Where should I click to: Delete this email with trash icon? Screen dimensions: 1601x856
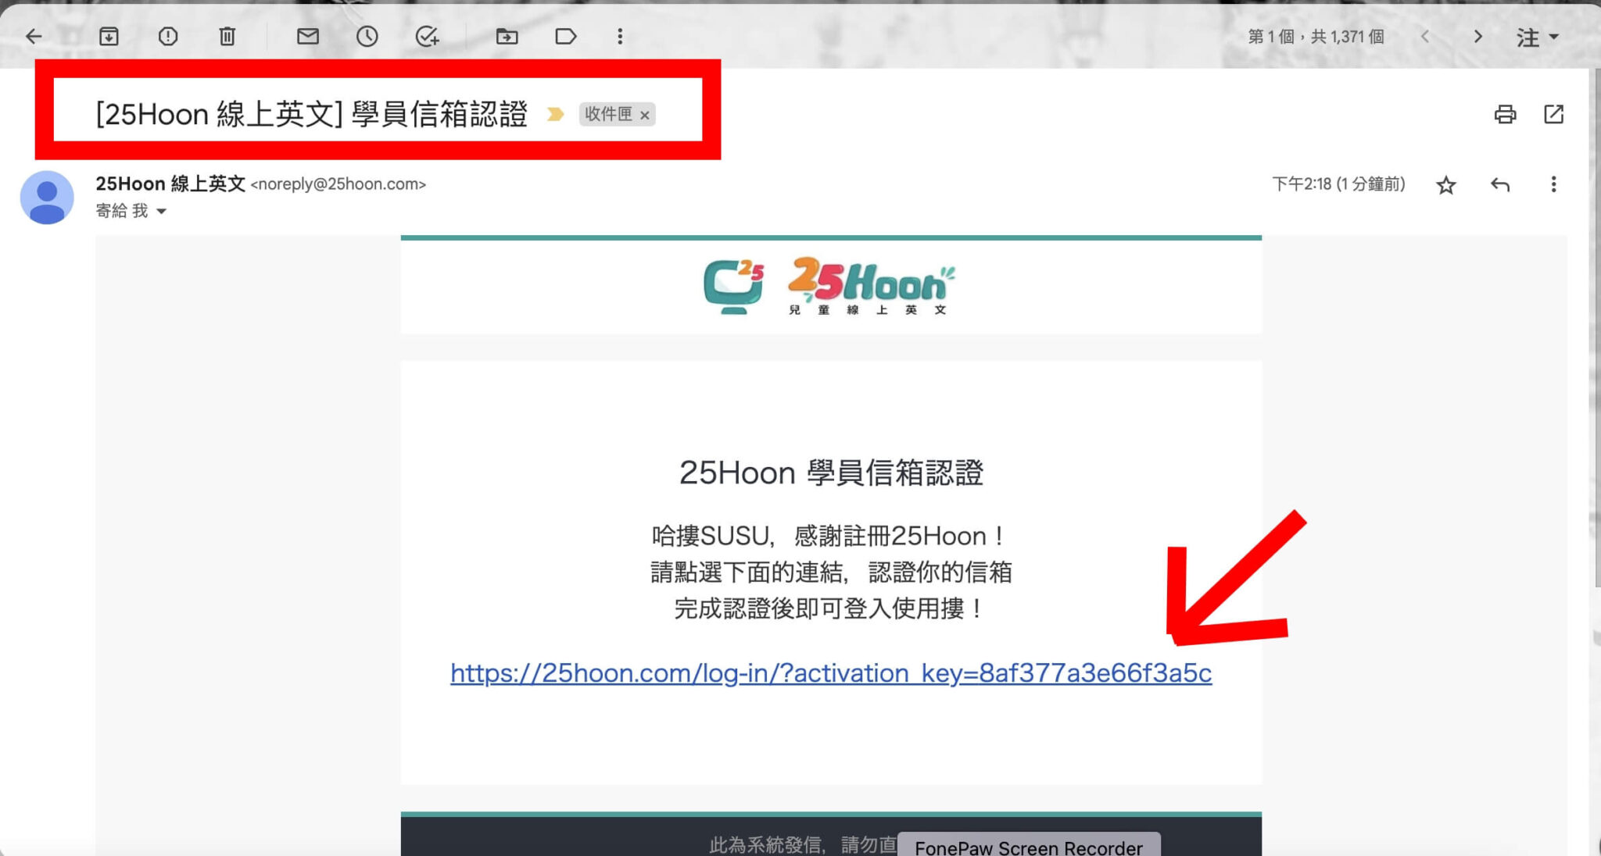coord(227,36)
